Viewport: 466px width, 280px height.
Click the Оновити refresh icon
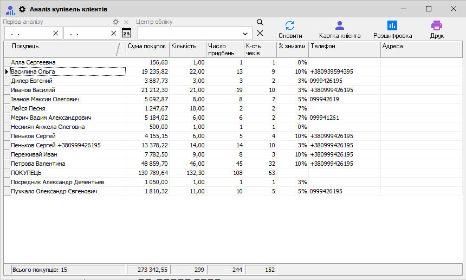290,25
